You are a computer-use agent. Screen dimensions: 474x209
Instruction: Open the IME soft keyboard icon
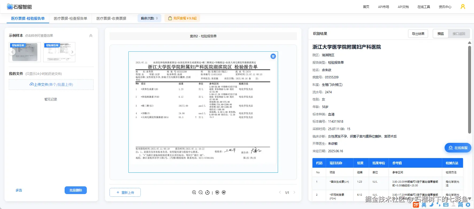446,205
